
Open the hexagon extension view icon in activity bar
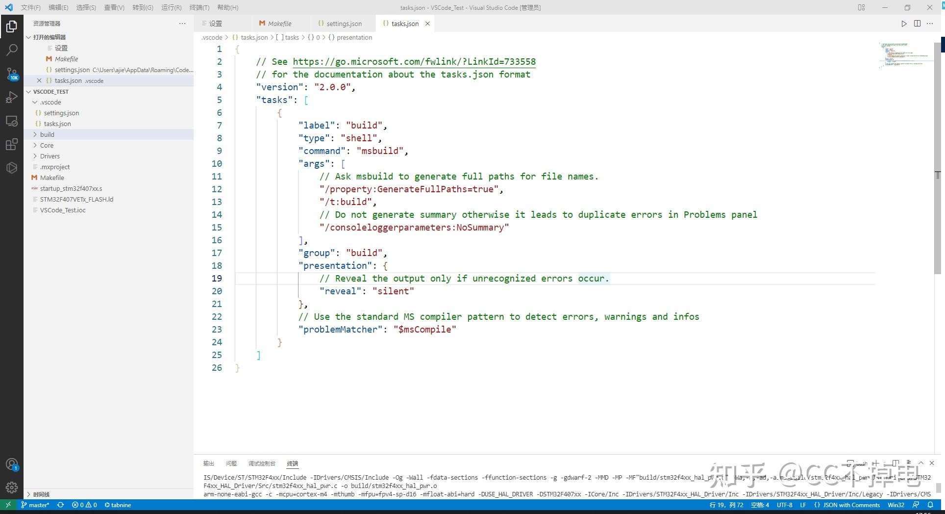click(12, 168)
